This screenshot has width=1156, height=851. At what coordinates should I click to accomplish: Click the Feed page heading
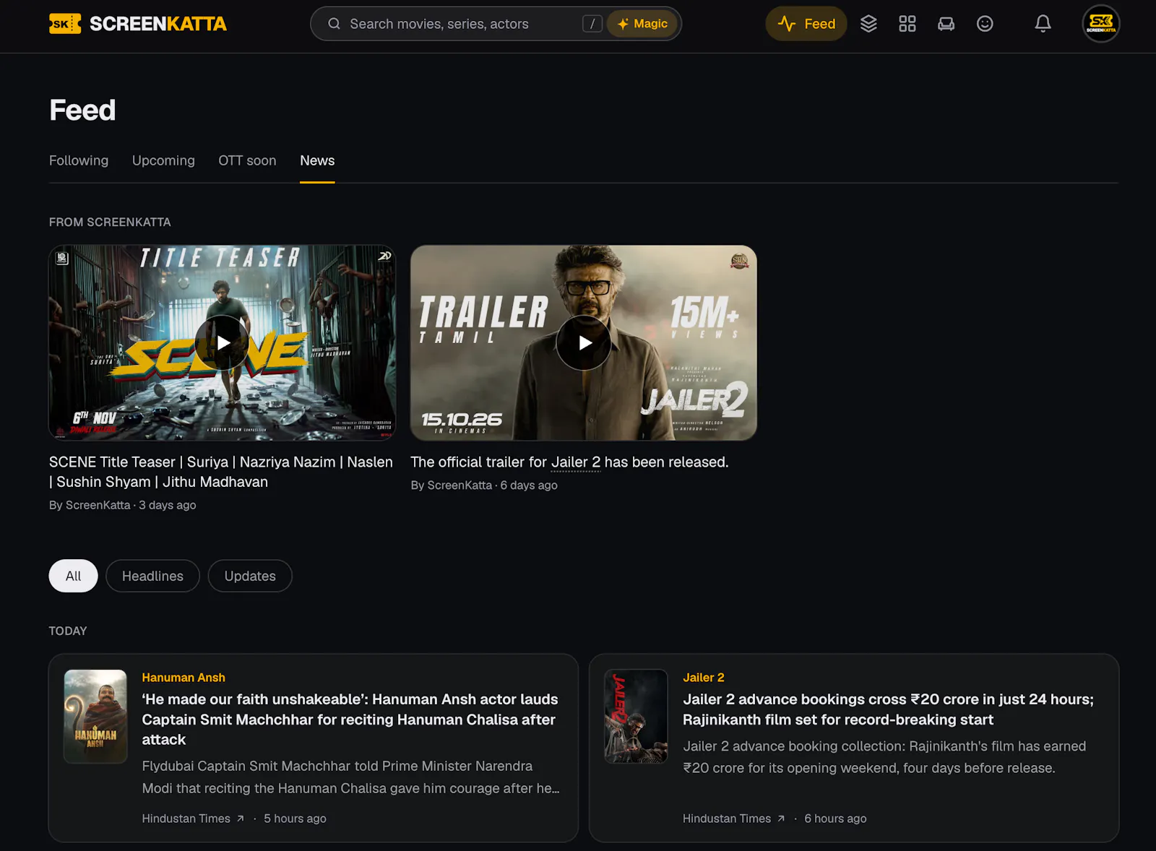click(82, 110)
